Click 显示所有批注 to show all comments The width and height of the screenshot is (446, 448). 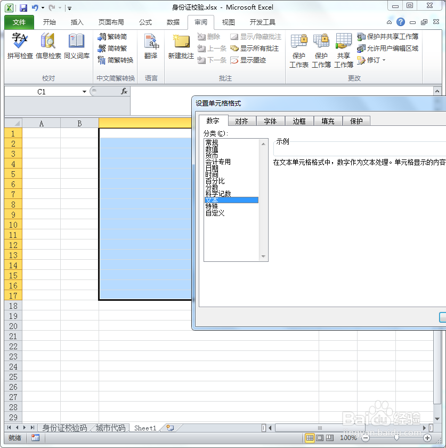tap(254, 49)
